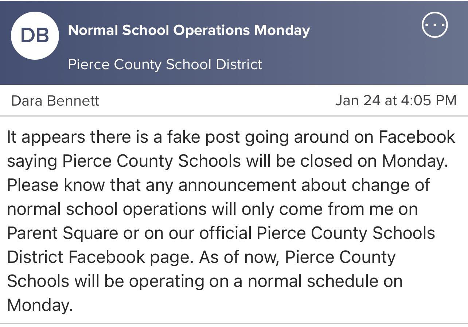
Task: Select the Pierce County School District subtitle
Action: click(x=165, y=64)
